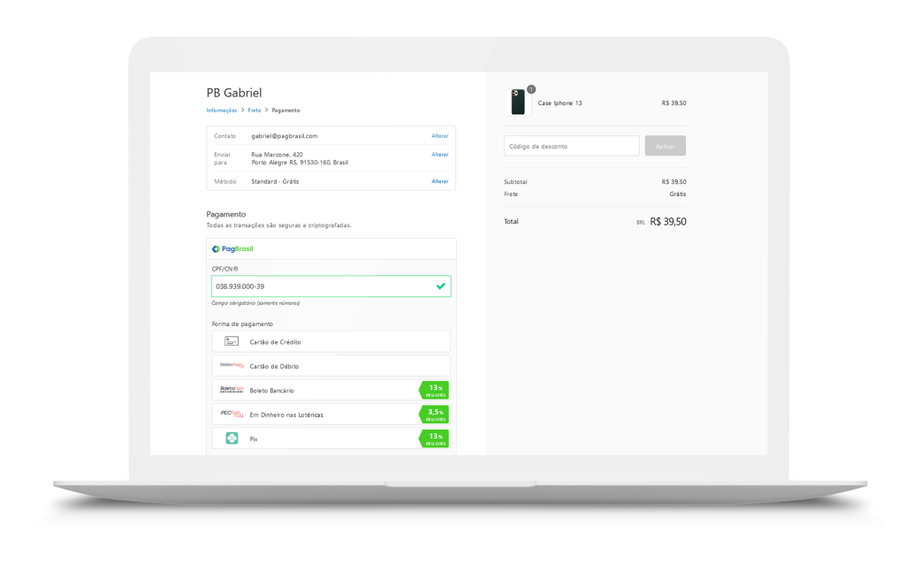Select Cartão de Crédito payment option
Image resolution: width=905 pixels, height=564 pixels.
(331, 342)
